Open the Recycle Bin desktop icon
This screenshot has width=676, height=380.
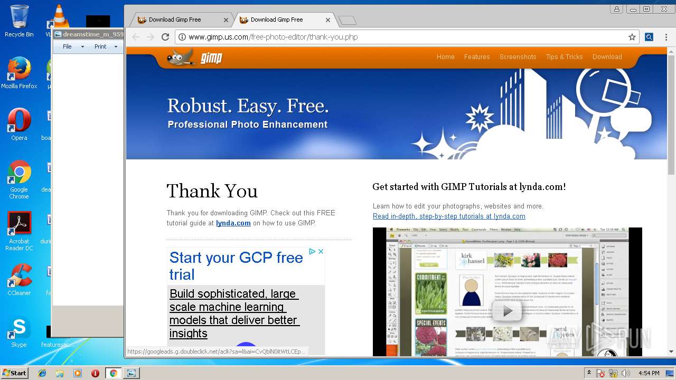pos(19,21)
